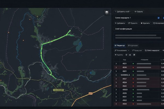Expand row 4507
Image resolution: width=164 pixels, height=109 pixels.
116,79
